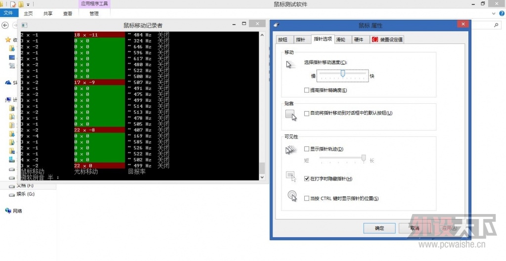This screenshot has height=261, width=506.
Task: Click the New Folder icon in Explorer title bar
Action: [x=21, y=4]
